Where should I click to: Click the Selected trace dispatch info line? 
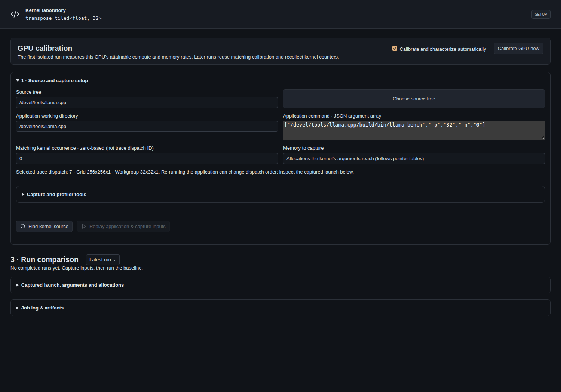click(x=185, y=172)
